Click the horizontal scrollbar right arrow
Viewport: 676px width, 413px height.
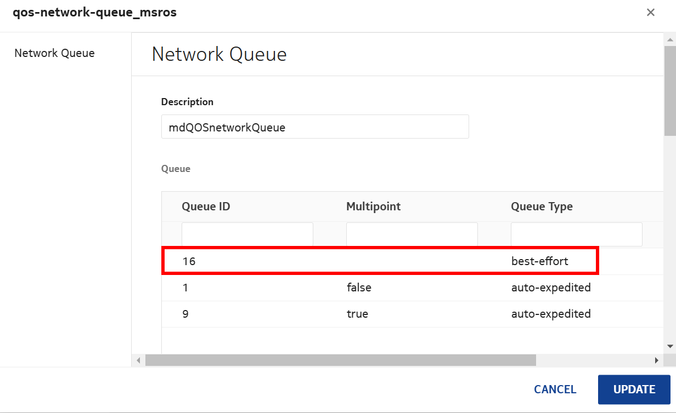click(656, 360)
